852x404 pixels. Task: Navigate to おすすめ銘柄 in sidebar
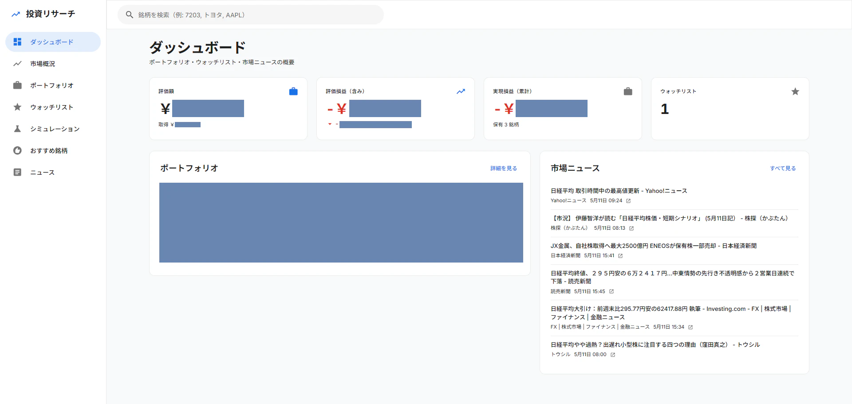[x=53, y=150]
